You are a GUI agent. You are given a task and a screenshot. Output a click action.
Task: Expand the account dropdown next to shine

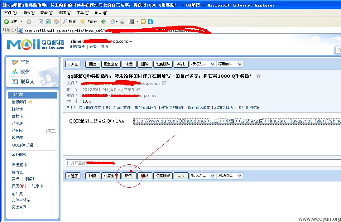point(131,41)
